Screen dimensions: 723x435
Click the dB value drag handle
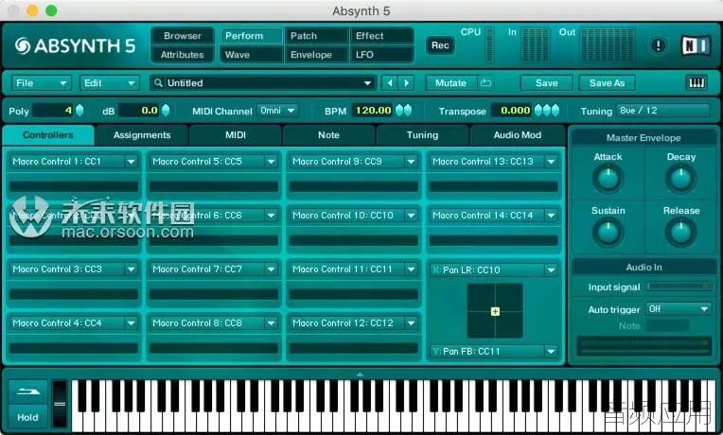pos(166,110)
